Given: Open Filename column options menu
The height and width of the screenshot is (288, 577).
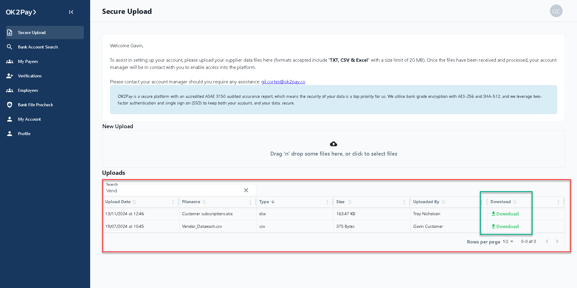Looking at the screenshot, I should tap(250, 202).
